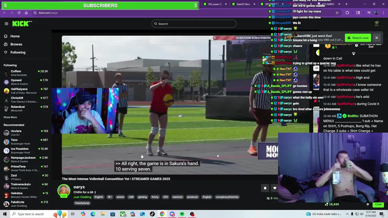Open Trainwreckstv channel
The width and height of the screenshot is (388, 218).
tap(26, 186)
